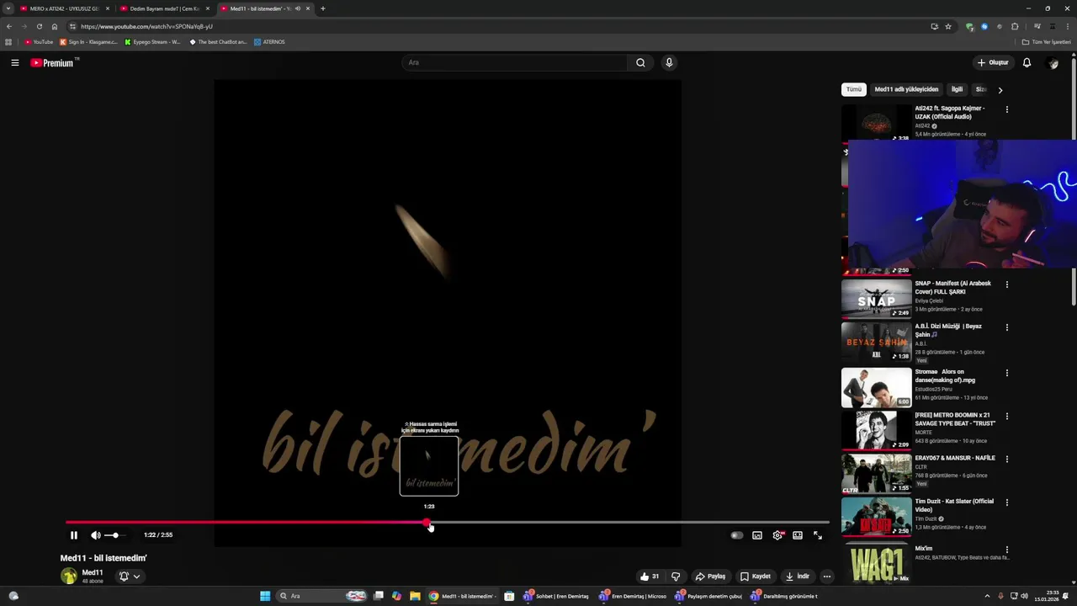Open the taskbar volume speaker icon

(1024, 596)
